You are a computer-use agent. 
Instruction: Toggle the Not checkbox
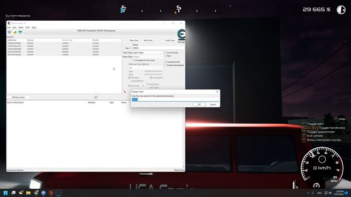166,56
